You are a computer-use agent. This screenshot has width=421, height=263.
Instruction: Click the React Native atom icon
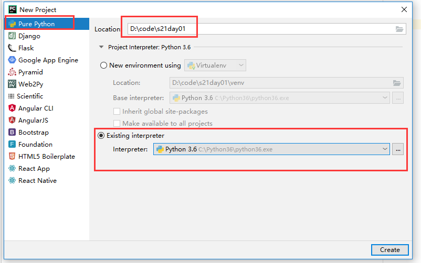(12, 180)
